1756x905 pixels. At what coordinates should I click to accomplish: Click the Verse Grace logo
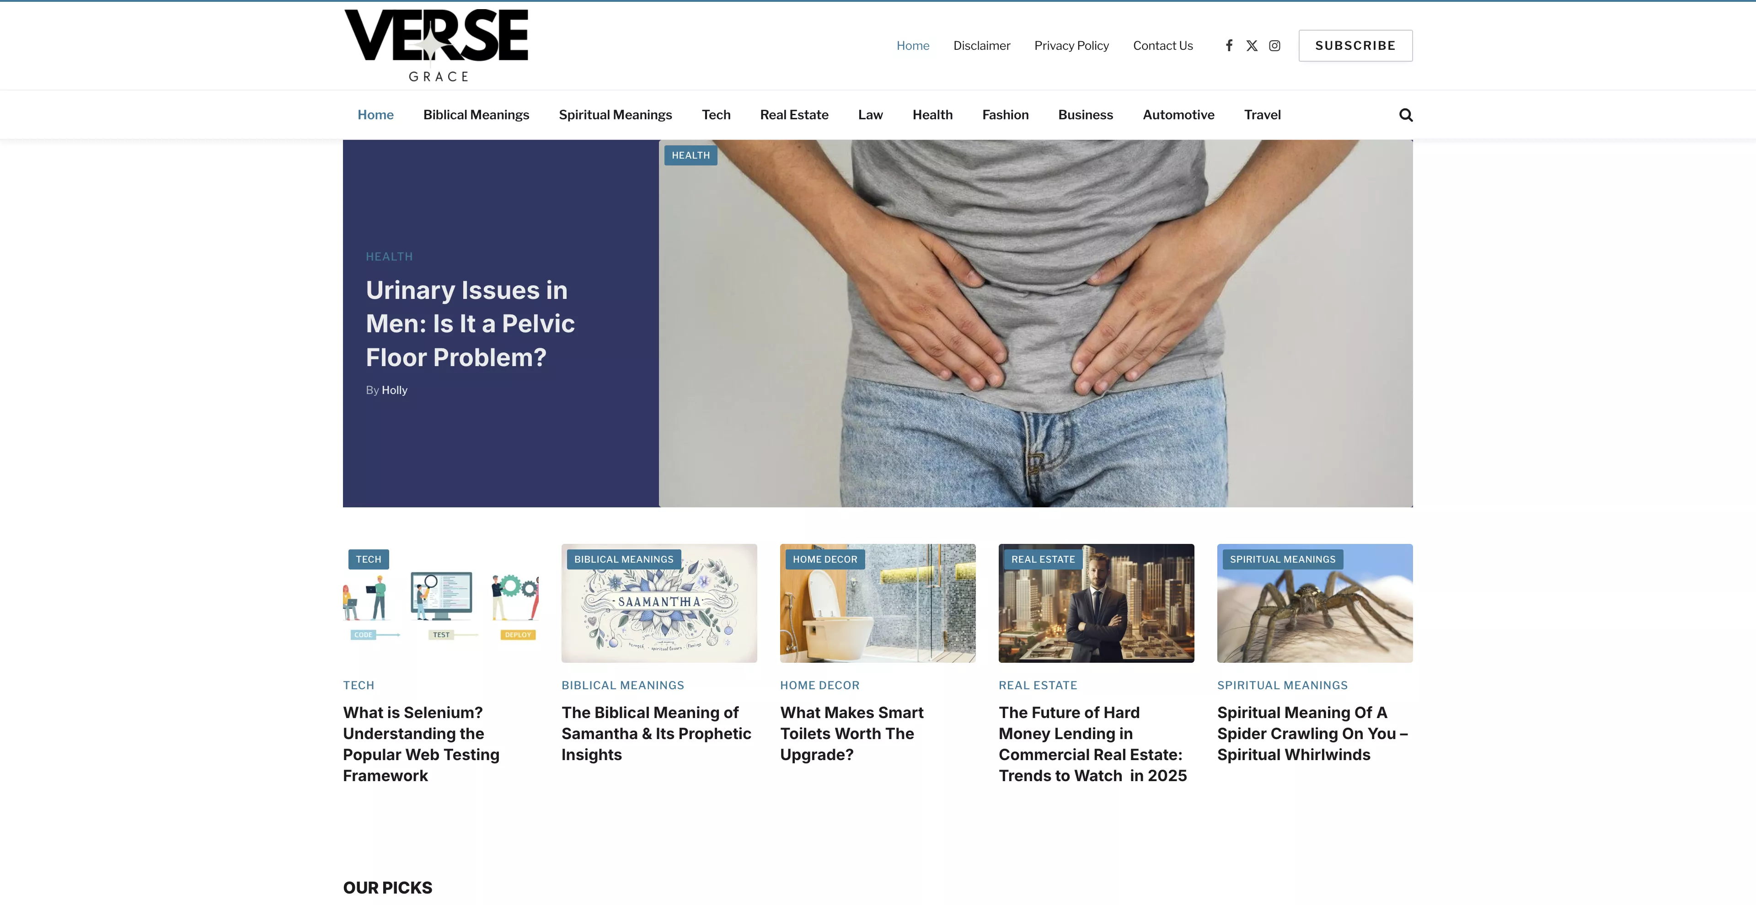[436, 45]
